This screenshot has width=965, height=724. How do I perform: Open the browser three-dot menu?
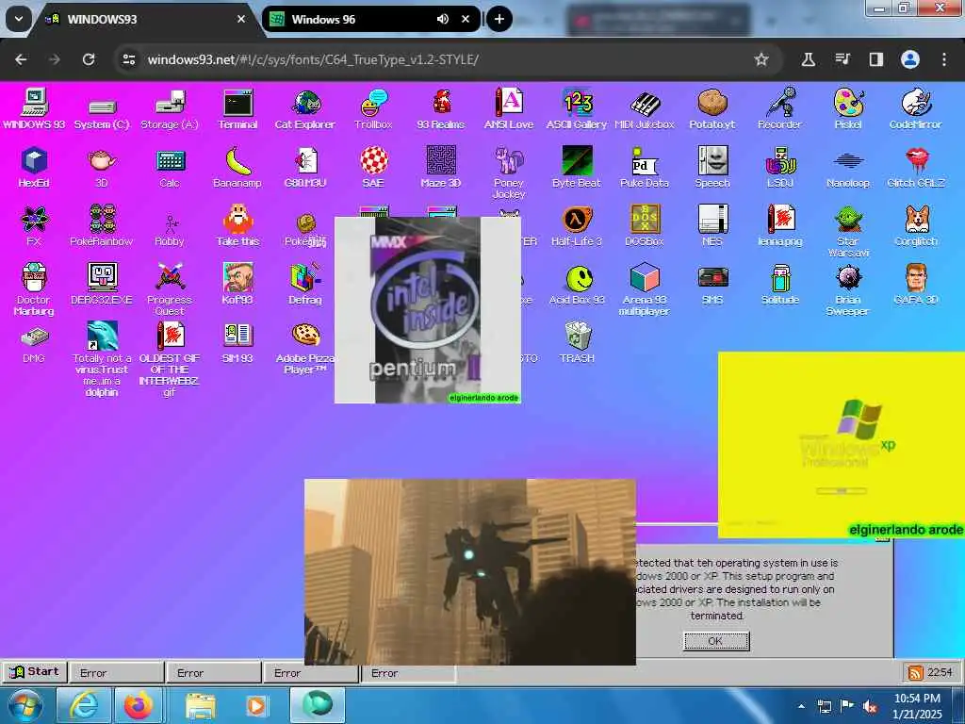point(944,59)
